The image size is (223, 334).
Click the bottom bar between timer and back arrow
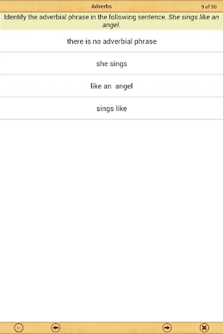click(x=37, y=328)
